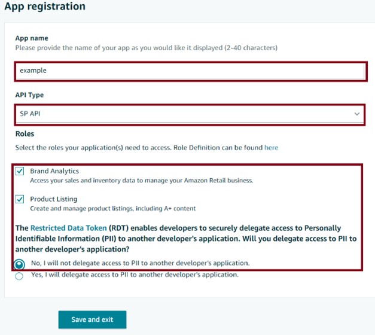Open the Restricted Data Token link
The width and height of the screenshot is (375, 335).
tap(69, 228)
